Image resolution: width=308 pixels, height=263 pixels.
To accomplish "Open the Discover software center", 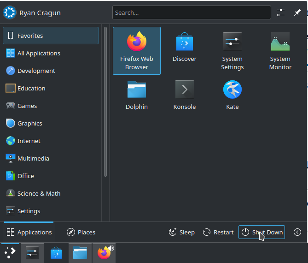I will point(185,51).
